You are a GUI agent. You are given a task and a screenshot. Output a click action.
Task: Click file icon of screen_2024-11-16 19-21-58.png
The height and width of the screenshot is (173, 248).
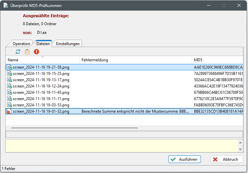click(x=10, y=67)
